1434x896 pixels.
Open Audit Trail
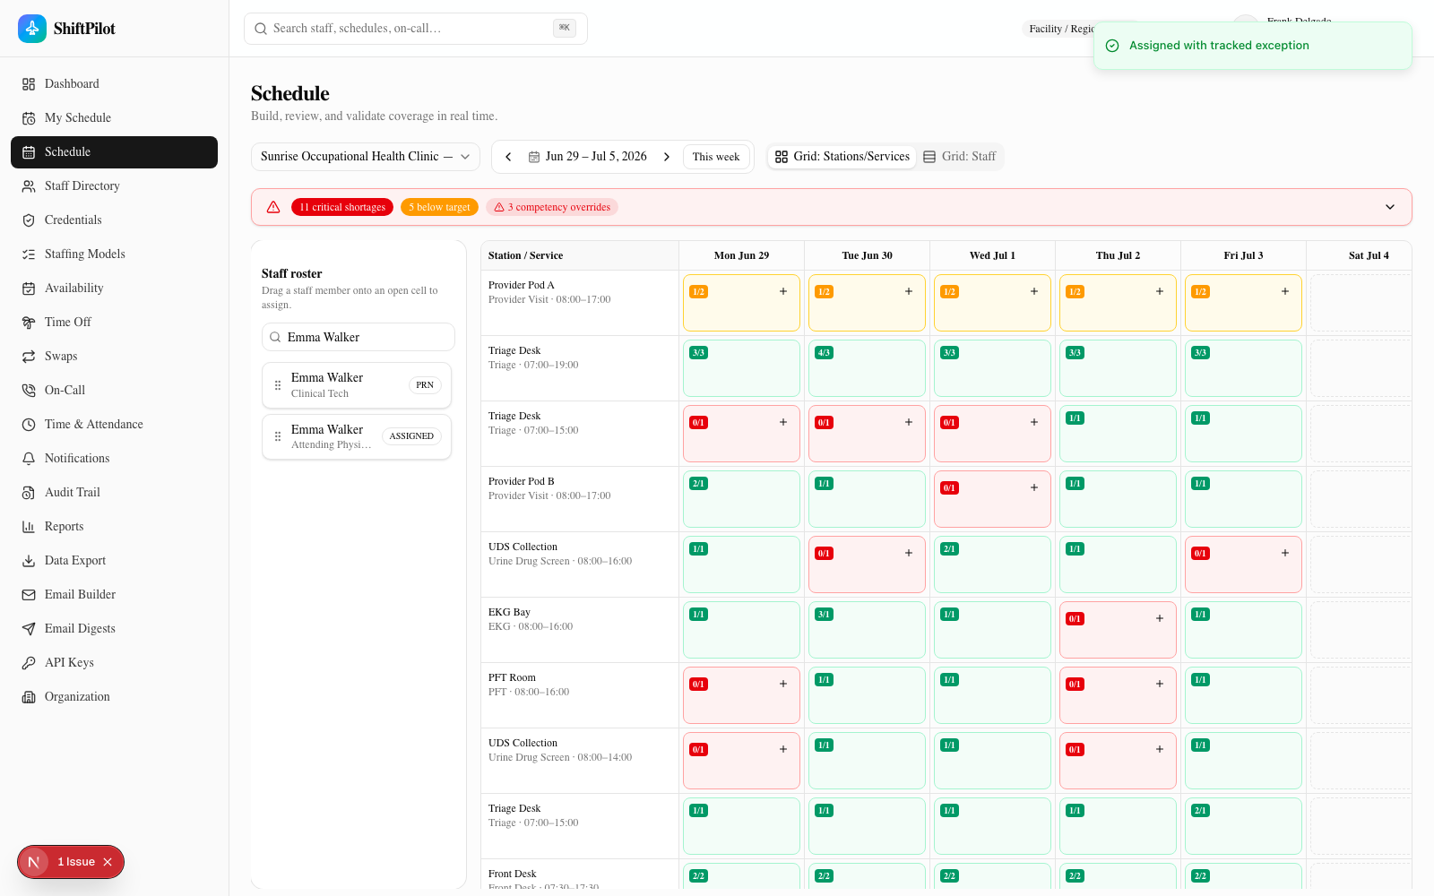click(x=114, y=493)
